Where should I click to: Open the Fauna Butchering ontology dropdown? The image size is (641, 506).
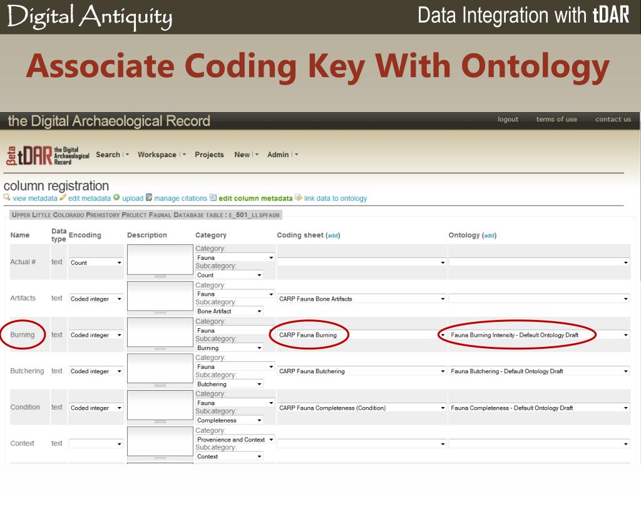click(x=539, y=371)
